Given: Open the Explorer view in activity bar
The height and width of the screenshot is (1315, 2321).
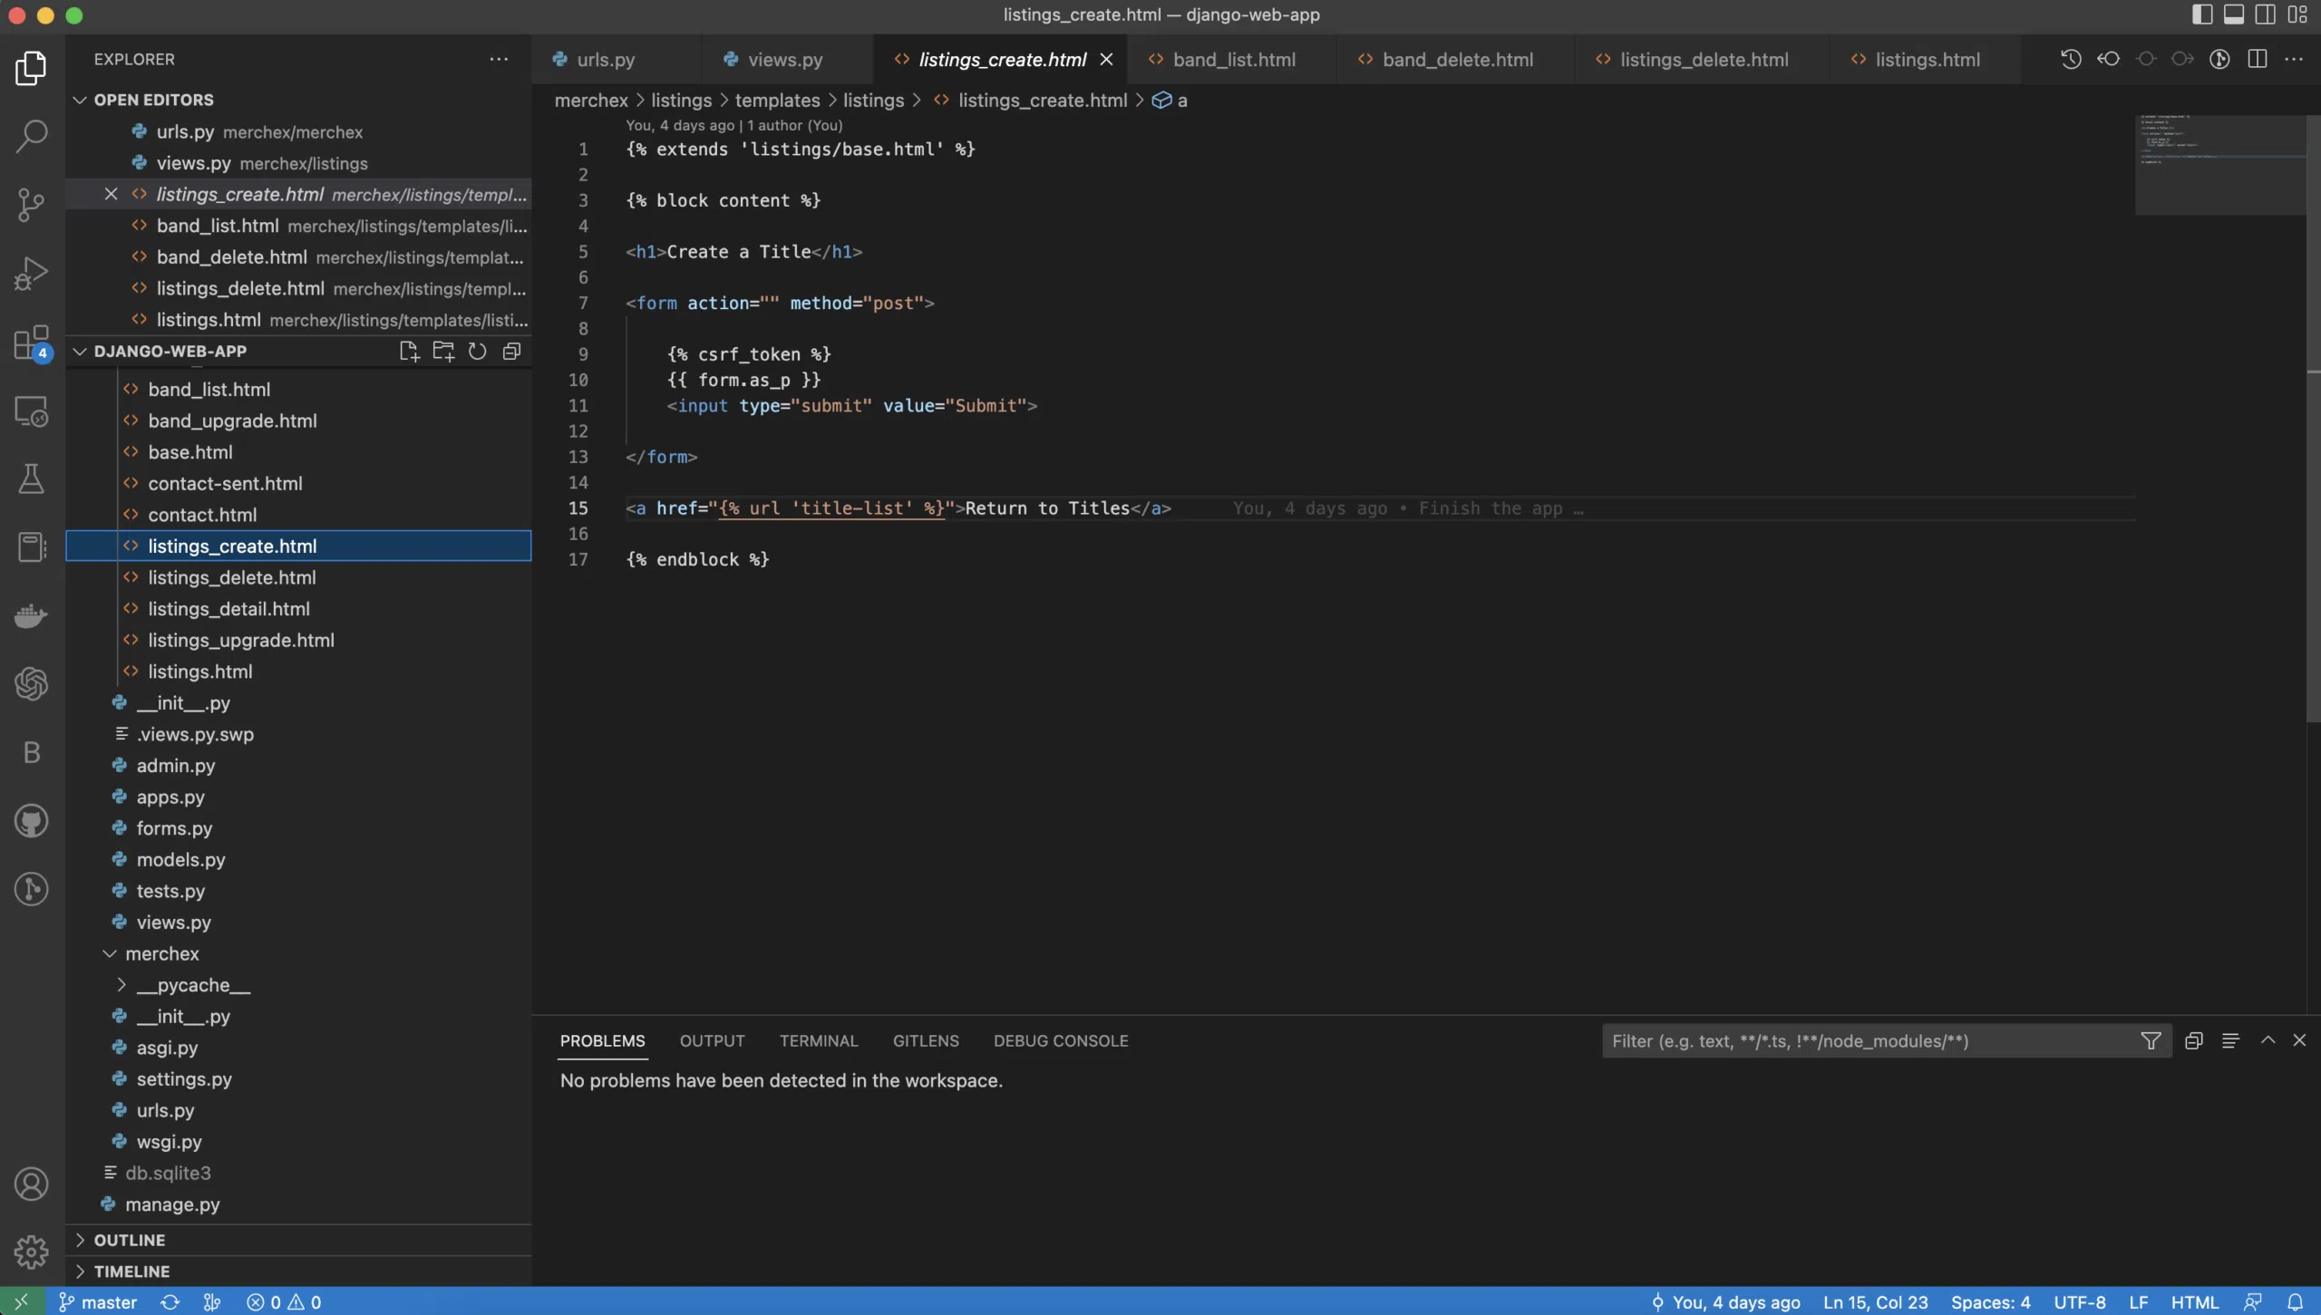Looking at the screenshot, I should tap(32, 68).
